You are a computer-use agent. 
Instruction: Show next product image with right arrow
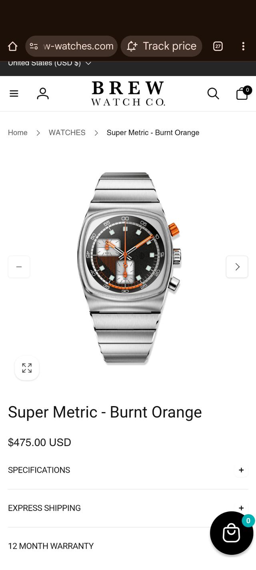[x=237, y=267]
